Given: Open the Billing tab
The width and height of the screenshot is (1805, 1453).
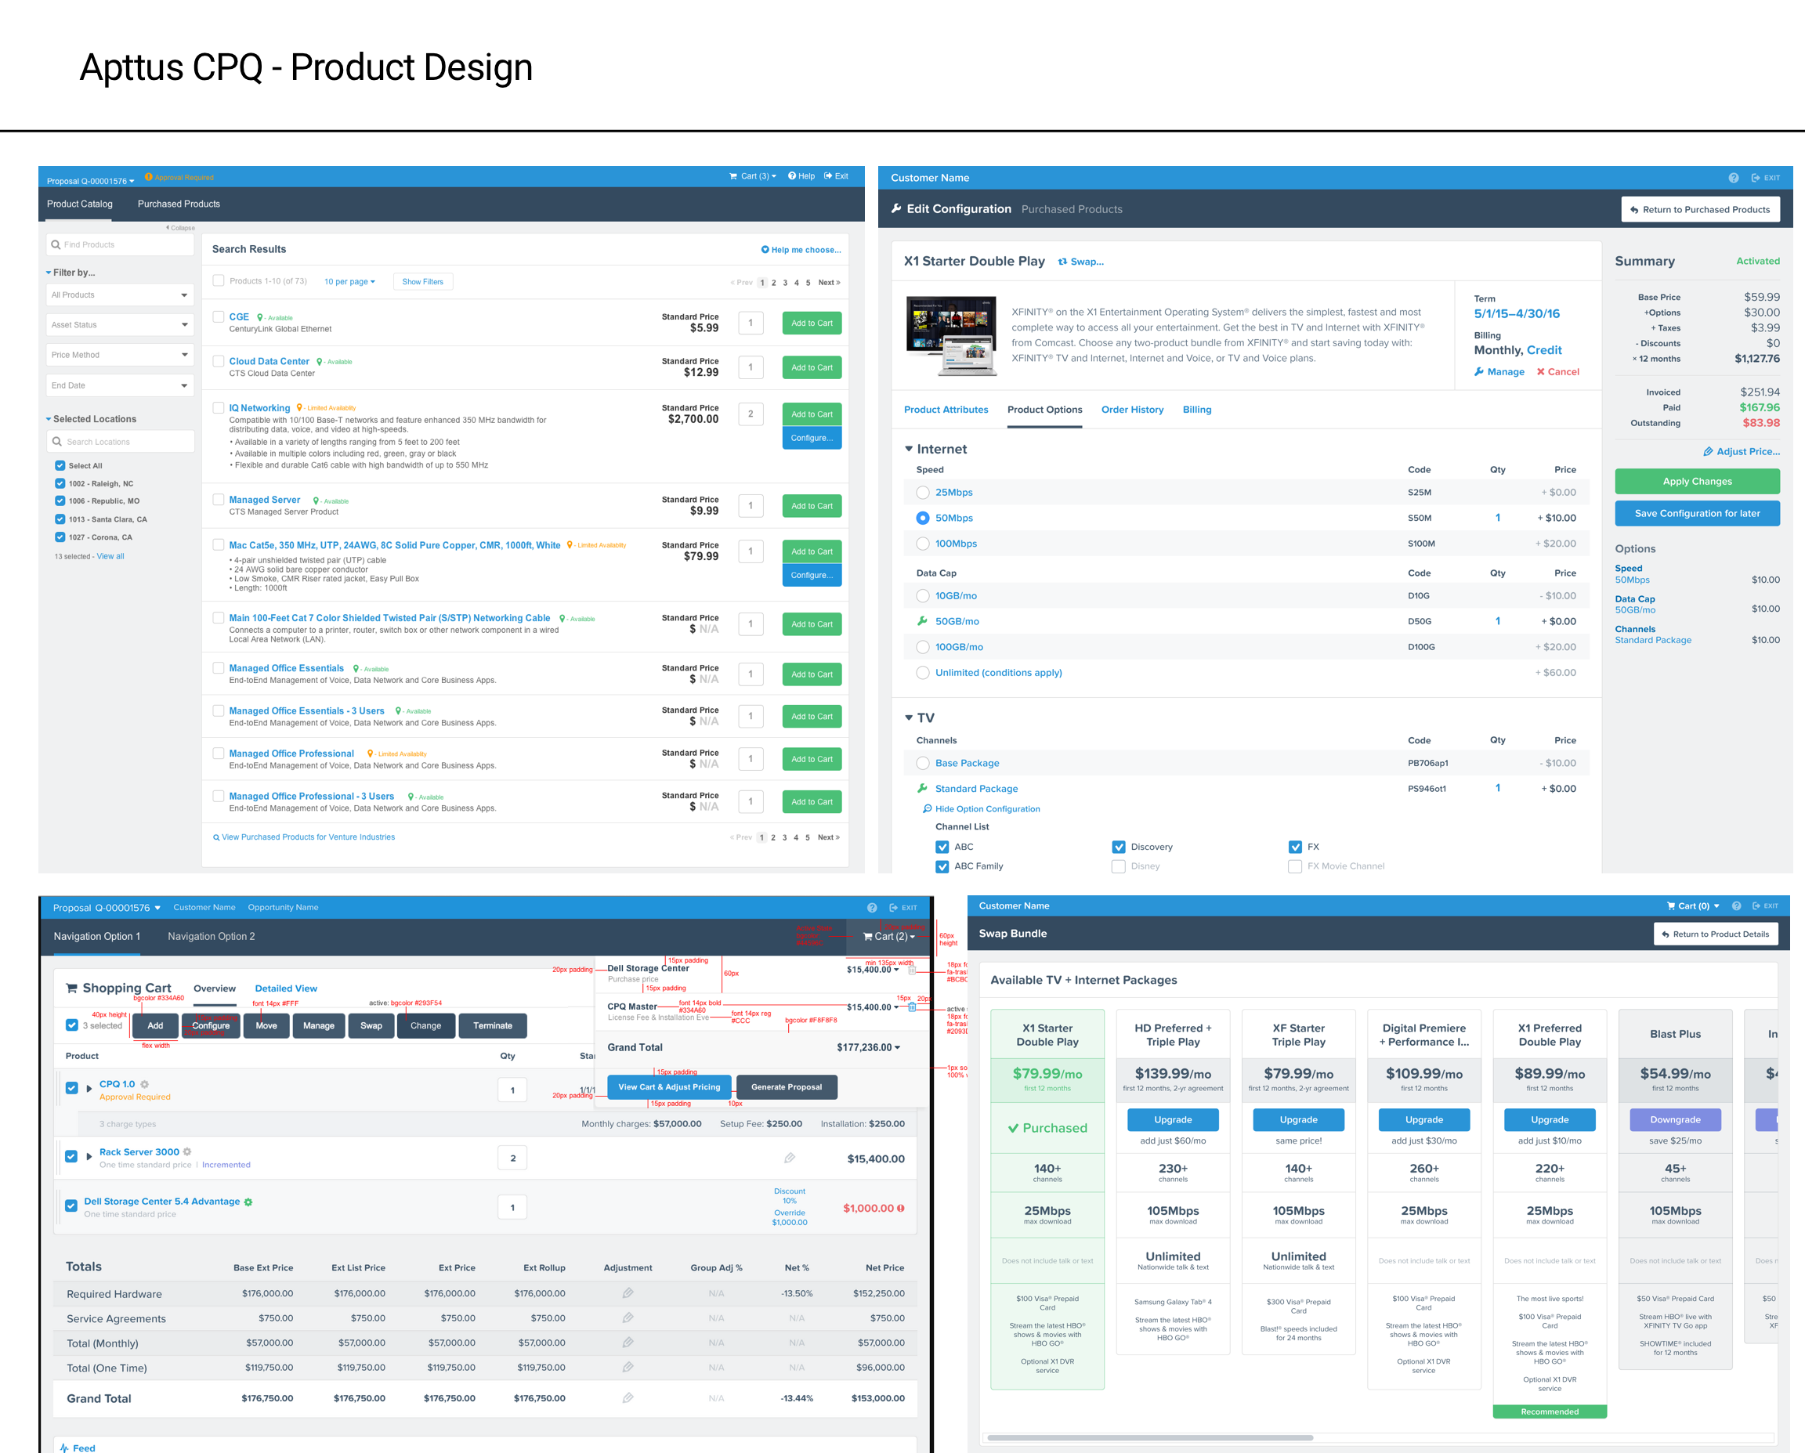Looking at the screenshot, I should [x=1197, y=410].
